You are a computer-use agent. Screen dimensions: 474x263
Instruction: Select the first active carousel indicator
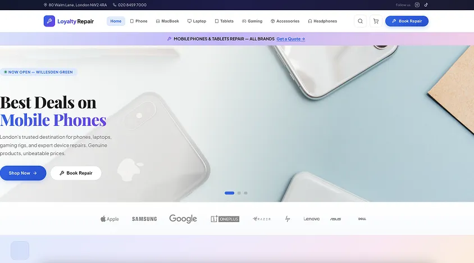[230, 193]
